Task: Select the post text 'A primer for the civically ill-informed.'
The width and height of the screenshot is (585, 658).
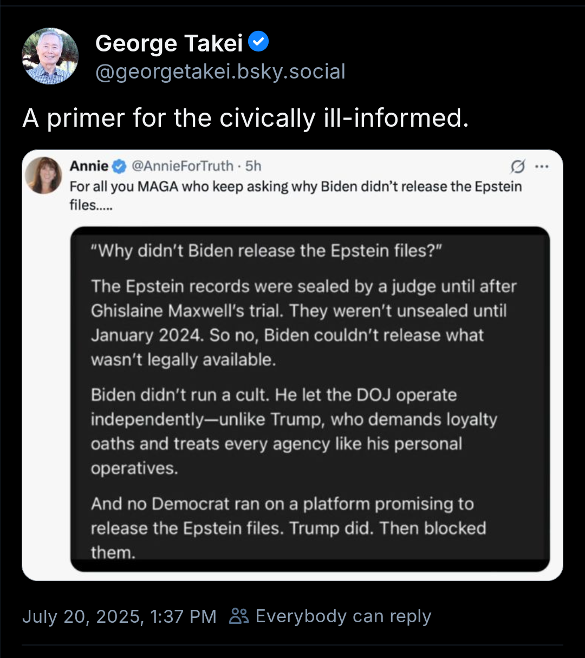Action: pos(245,118)
